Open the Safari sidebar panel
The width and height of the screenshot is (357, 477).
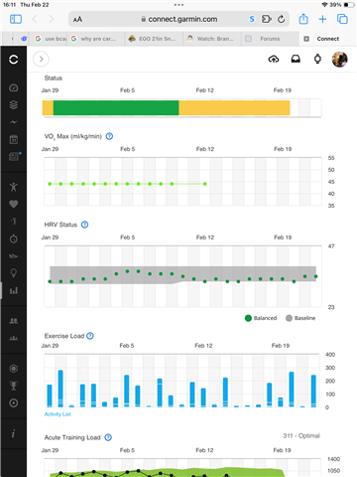click(16, 19)
